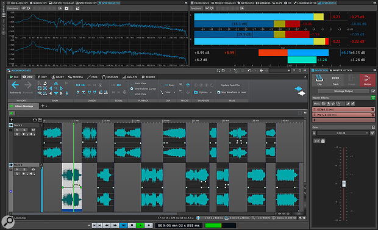The width and height of the screenshot is (378, 230).
Task: Switch to the Envelope tab
Action: [110, 77]
